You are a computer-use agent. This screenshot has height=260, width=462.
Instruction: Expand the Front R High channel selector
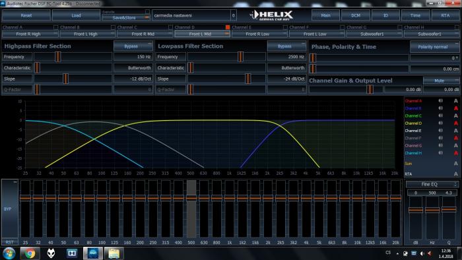pos(30,34)
